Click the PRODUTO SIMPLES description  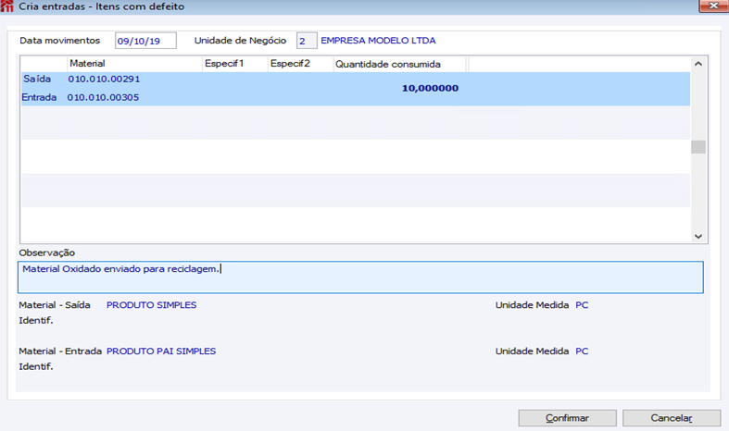click(152, 305)
